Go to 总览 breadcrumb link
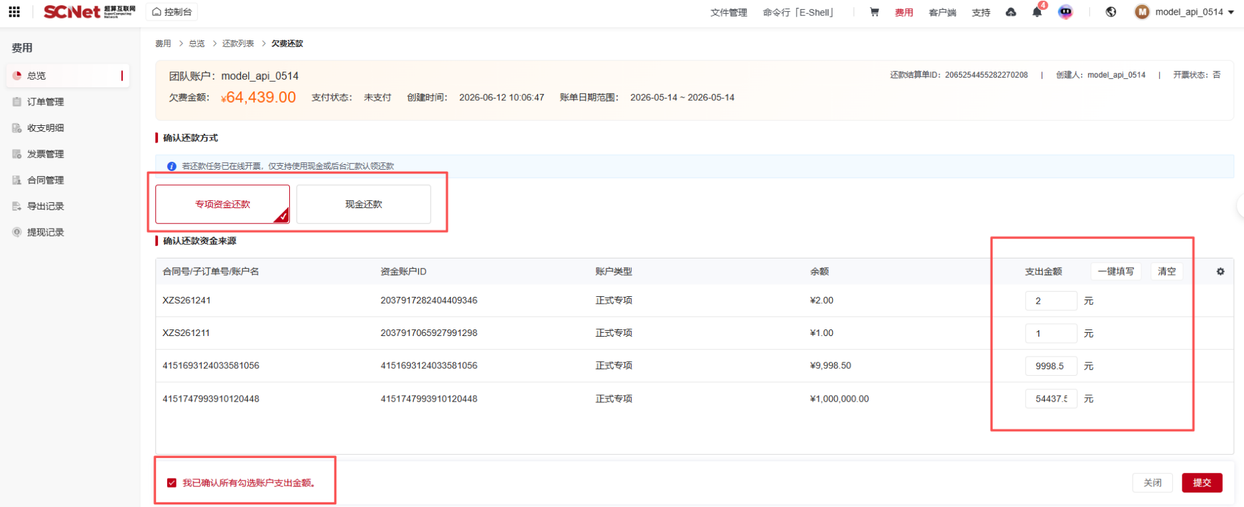Screen dimensions: 1244x507 [x=197, y=44]
